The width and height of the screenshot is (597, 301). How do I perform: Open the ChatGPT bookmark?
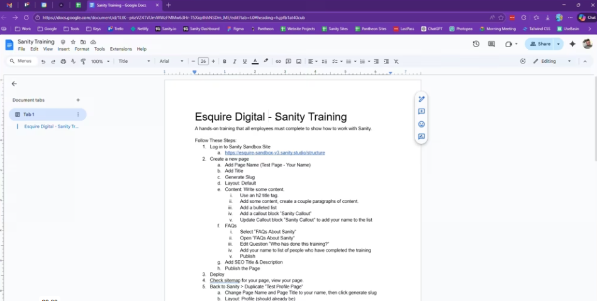click(x=432, y=28)
